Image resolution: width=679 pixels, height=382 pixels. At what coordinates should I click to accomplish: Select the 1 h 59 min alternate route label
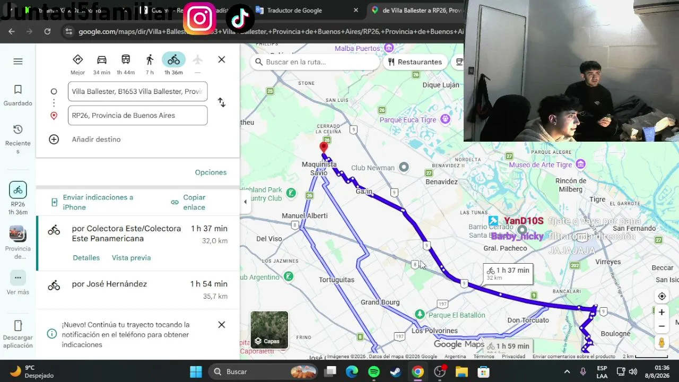click(x=508, y=346)
